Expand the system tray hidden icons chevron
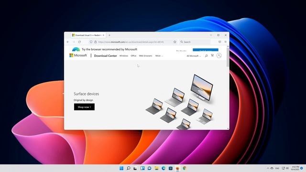The image size is (306, 172). click(268, 168)
